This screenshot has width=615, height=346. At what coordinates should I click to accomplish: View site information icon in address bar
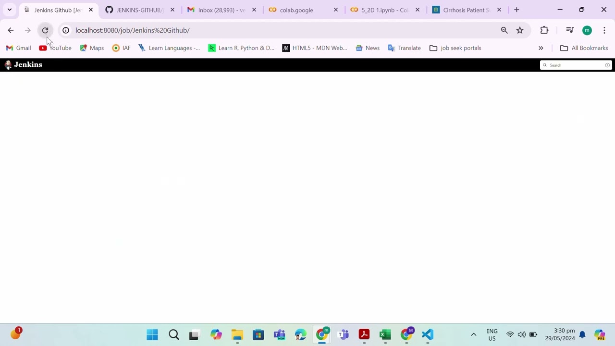pos(66,30)
